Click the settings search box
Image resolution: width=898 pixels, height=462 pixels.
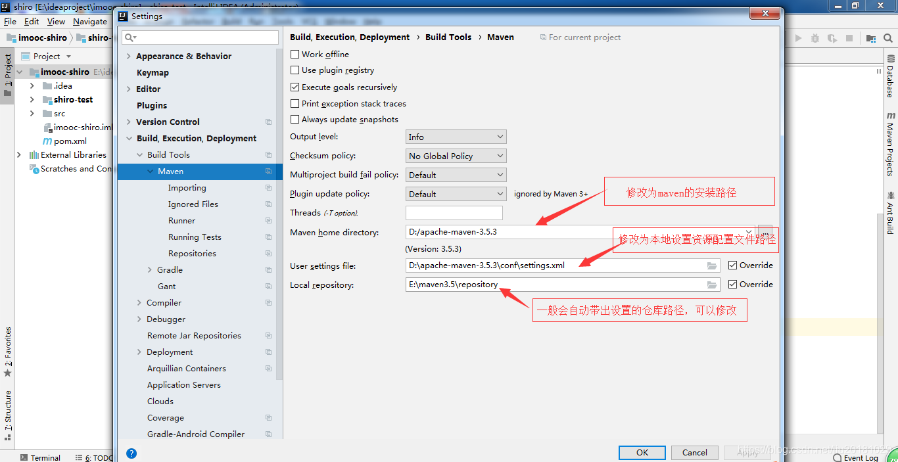coord(201,37)
